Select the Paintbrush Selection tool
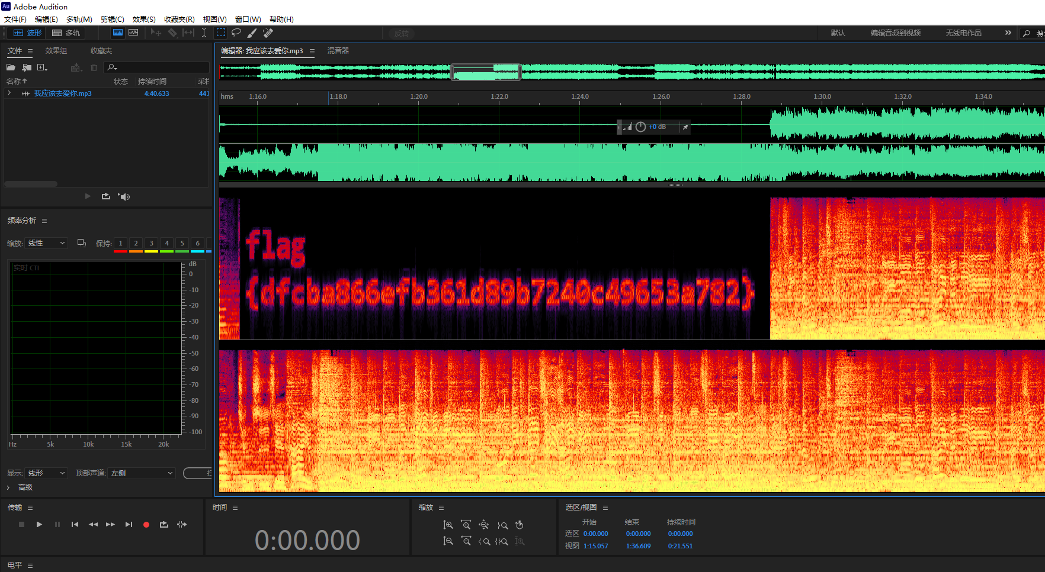1045x572 pixels. pyautogui.click(x=252, y=33)
